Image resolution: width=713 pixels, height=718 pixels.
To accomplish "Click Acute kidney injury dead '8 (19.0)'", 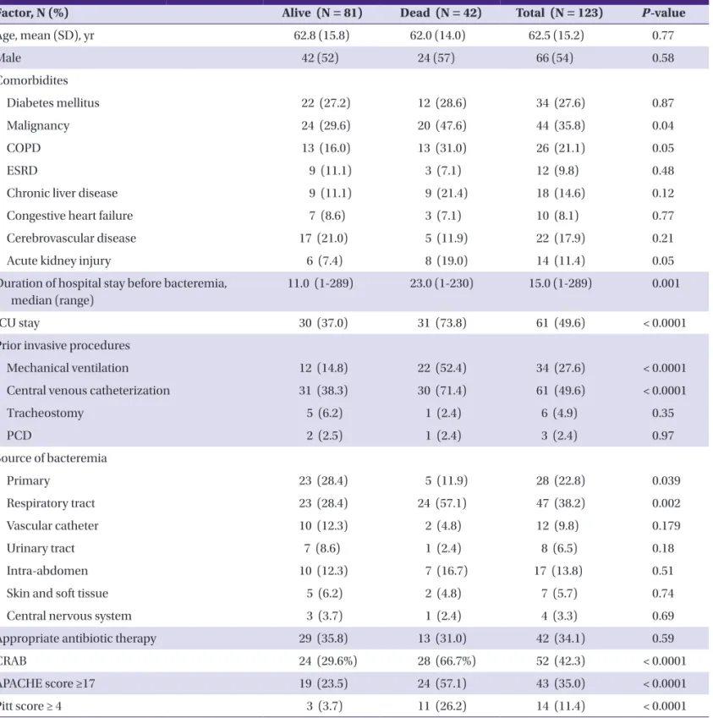I will pos(446,260).
